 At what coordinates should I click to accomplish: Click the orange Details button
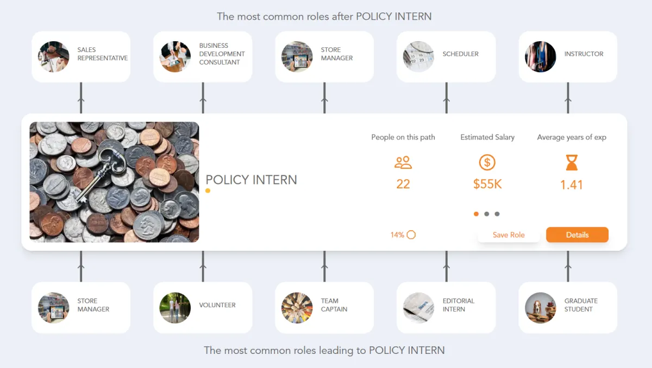tap(577, 234)
